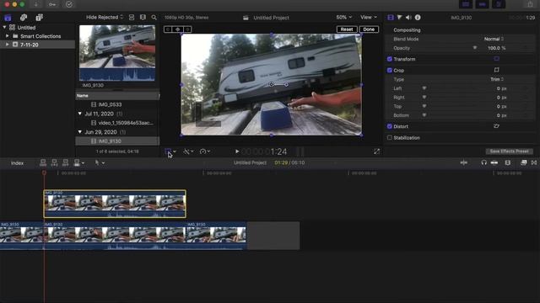Open the Crop Type Trim dropdown
The width and height of the screenshot is (540, 303).
(x=497, y=79)
